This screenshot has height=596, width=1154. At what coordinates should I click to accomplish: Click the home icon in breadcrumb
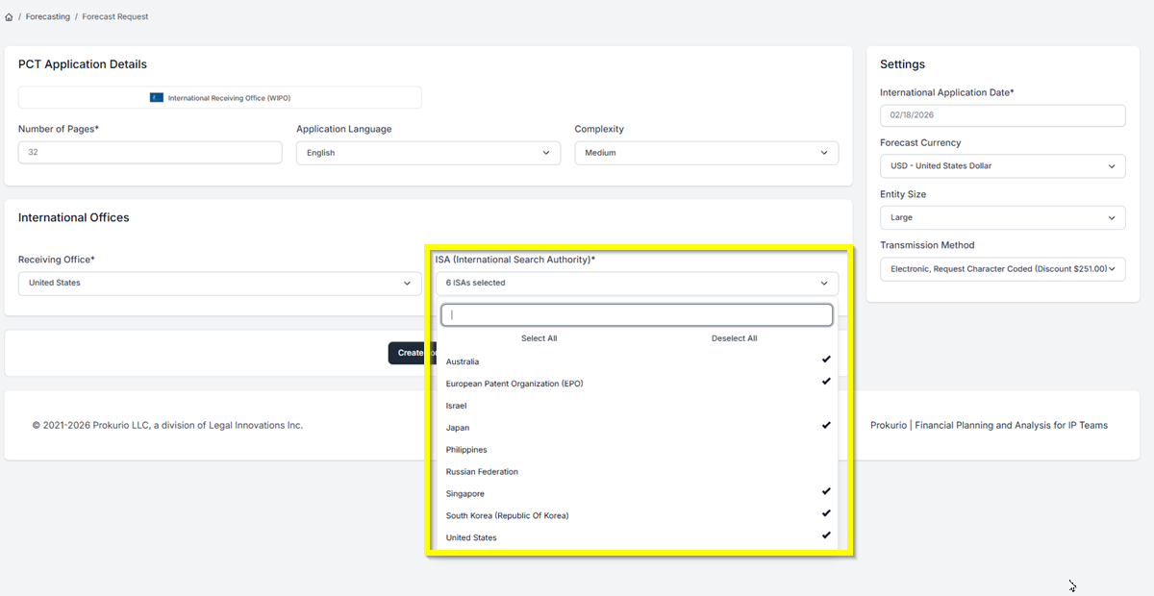10,17
